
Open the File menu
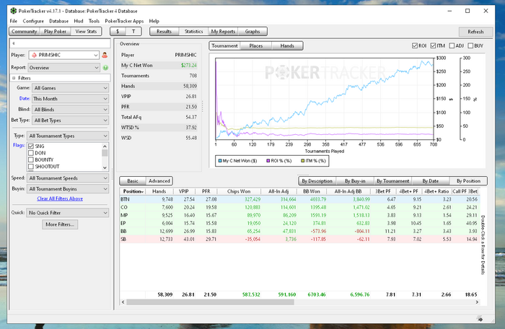coord(14,21)
